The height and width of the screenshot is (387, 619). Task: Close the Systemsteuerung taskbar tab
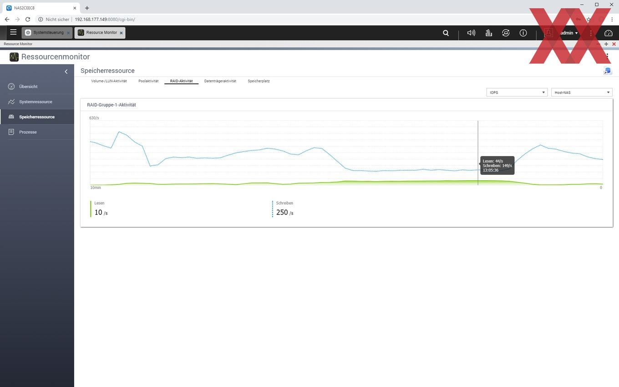tap(68, 33)
